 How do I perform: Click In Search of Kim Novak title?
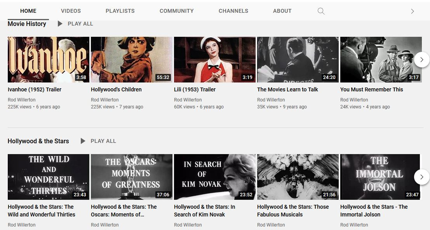[204, 211]
